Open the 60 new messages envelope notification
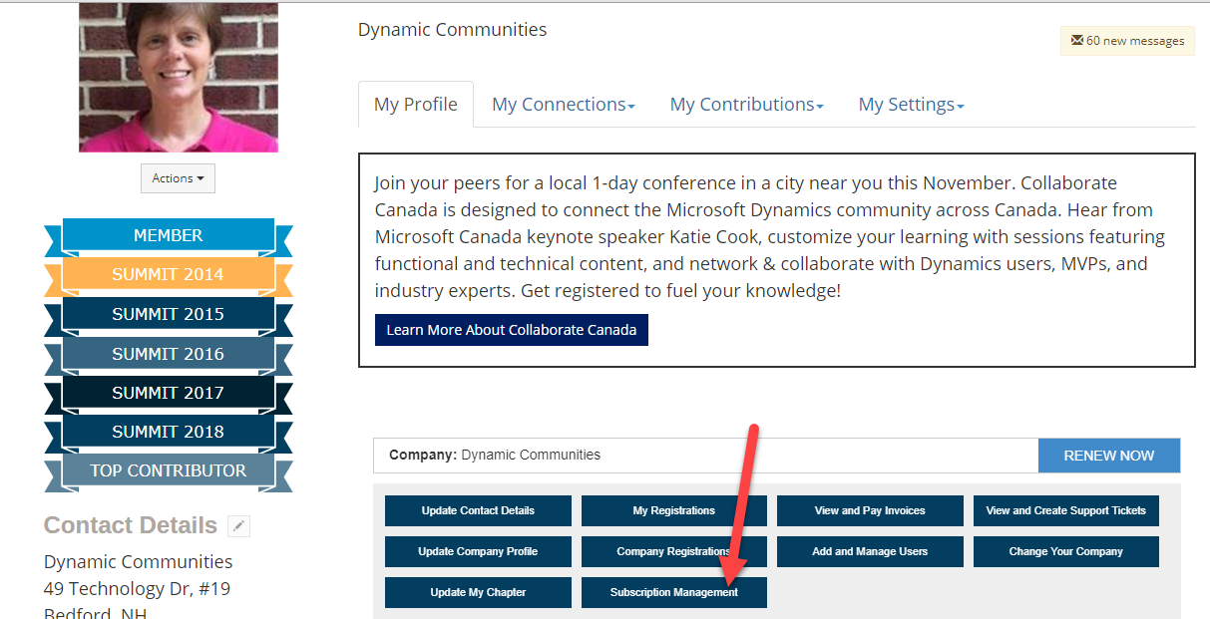Image resolution: width=1210 pixels, height=619 pixels. pos(1127,41)
